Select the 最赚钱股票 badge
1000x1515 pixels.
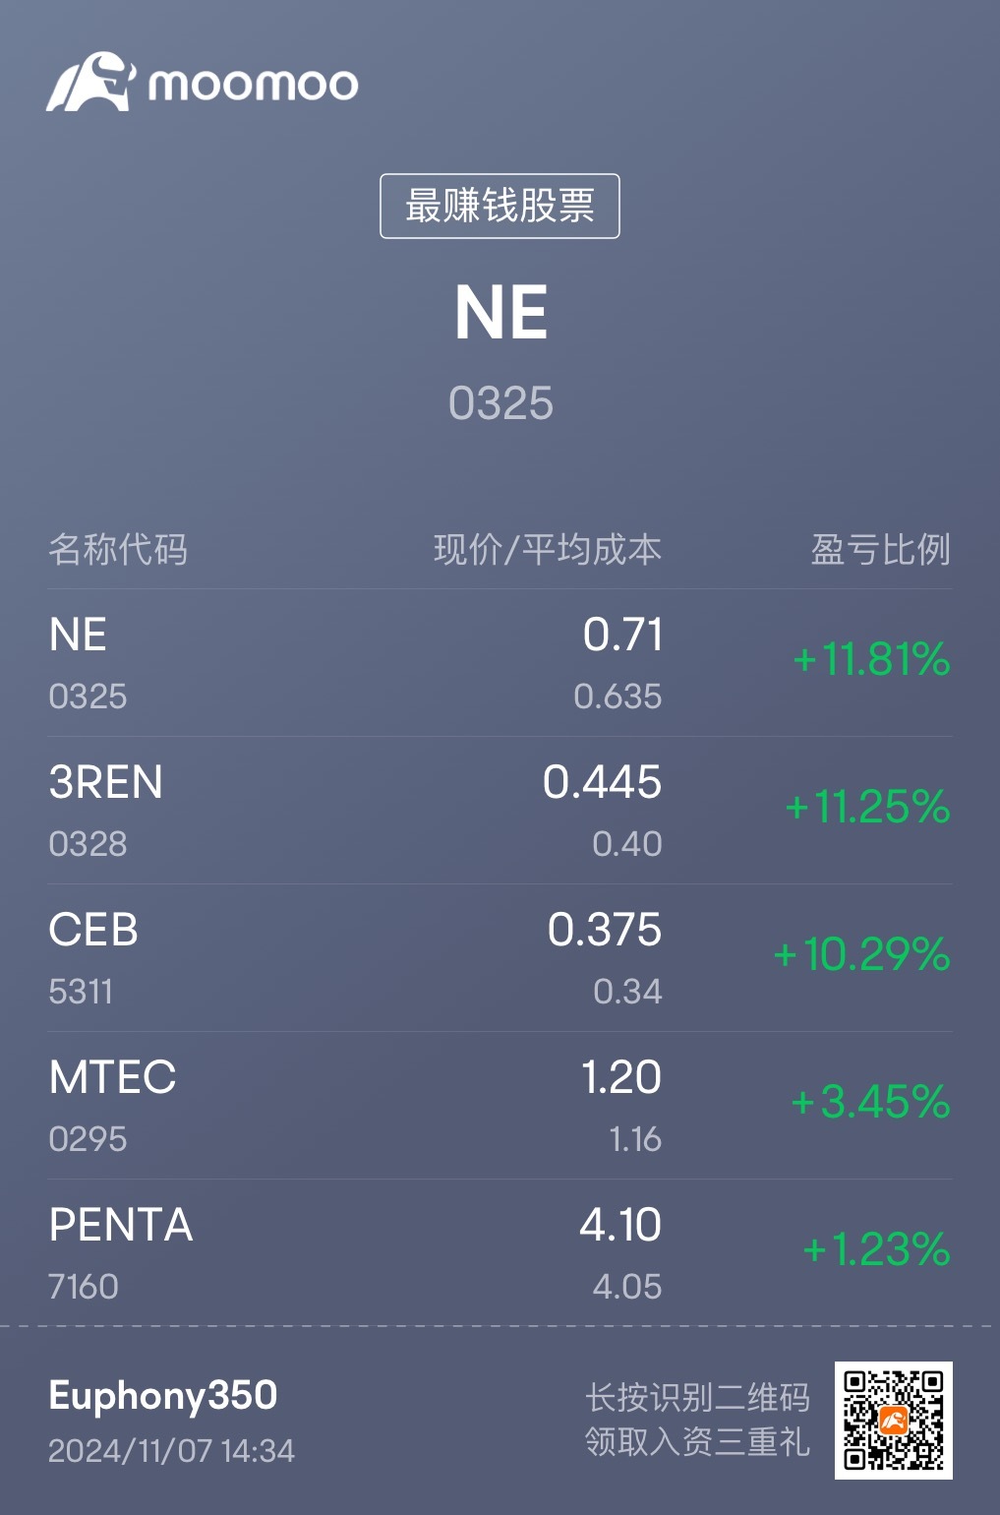(x=500, y=206)
